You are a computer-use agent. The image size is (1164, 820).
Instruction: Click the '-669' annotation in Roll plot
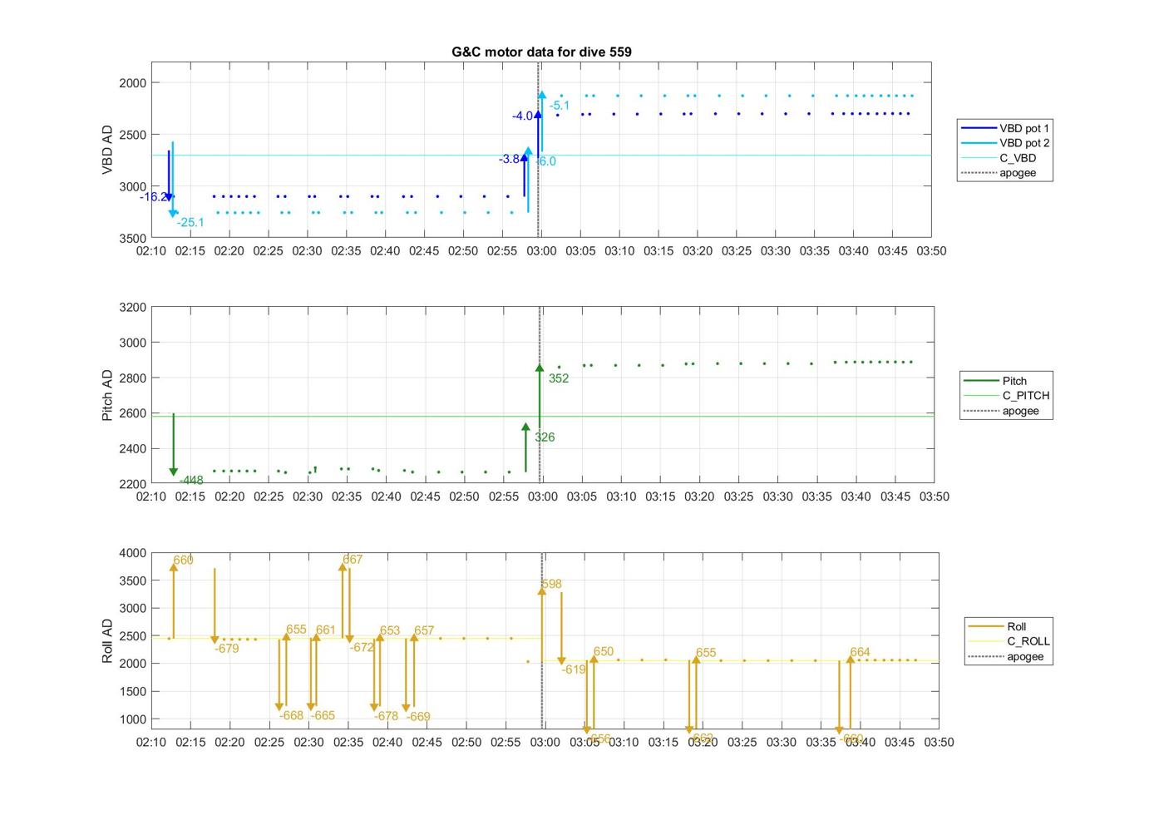click(x=418, y=717)
